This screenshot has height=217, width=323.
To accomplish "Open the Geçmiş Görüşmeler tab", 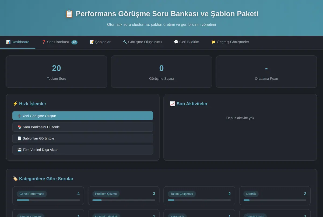I will 230,42.
